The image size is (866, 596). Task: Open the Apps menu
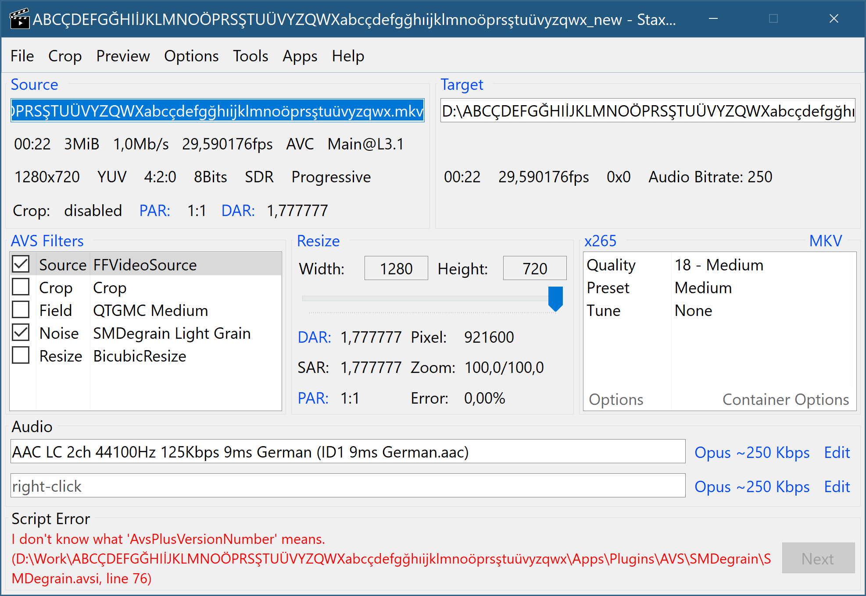pyautogui.click(x=300, y=56)
